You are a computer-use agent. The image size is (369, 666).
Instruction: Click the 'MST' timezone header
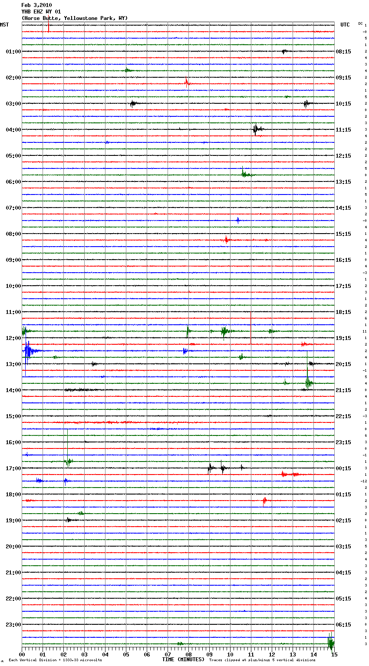pos(4,25)
